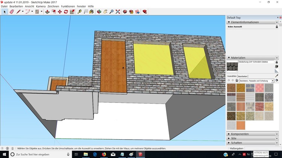Activate the Rotate tool

(66, 12)
